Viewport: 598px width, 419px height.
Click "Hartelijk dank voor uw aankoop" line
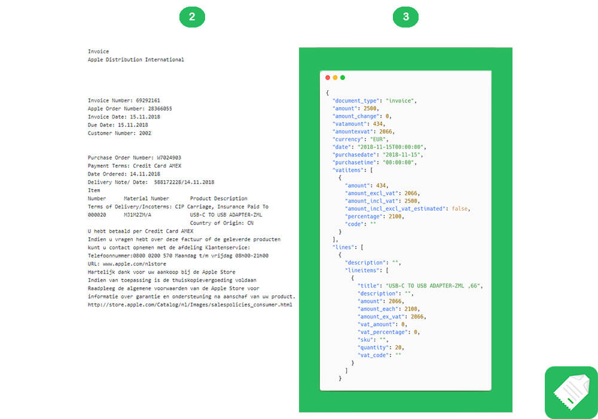point(161,272)
